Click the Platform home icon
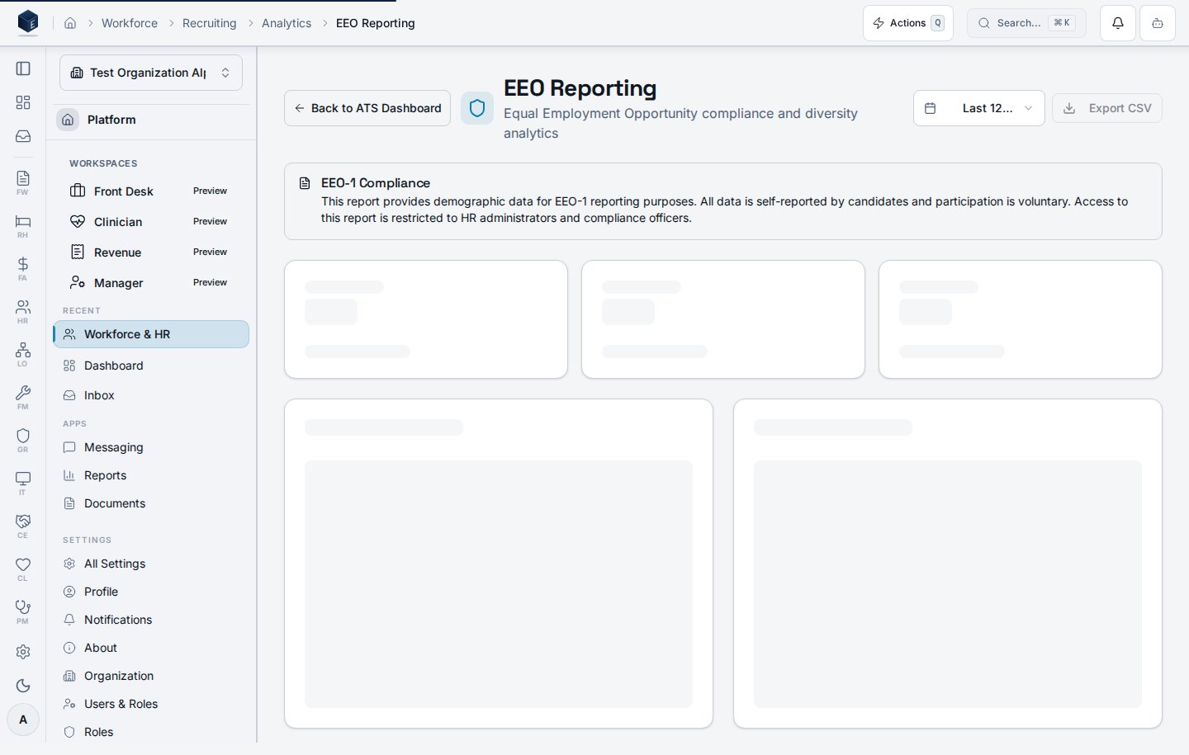 68,120
